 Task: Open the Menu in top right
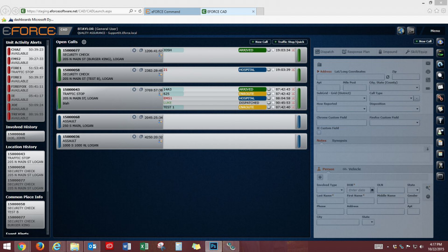[435, 31]
